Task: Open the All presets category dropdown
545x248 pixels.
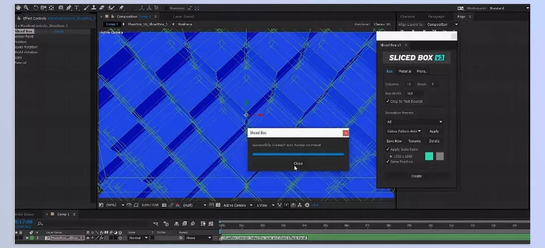Action: 414,122
